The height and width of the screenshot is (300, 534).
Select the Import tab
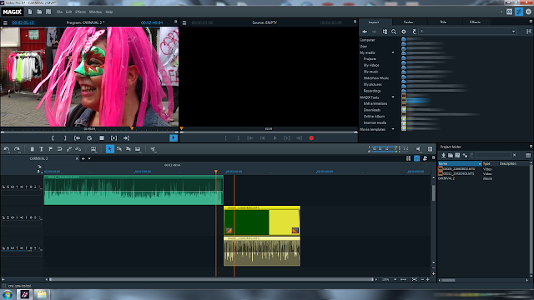tap(374, 22)
